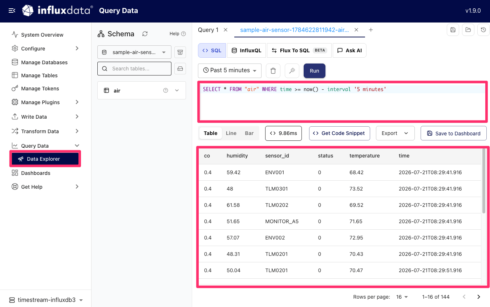Switch result view to Bar
The width and height of the screenshot is (490, 307).
click(249, 133)
